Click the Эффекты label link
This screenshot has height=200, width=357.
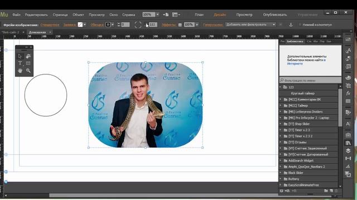click(x=169, y=24)
